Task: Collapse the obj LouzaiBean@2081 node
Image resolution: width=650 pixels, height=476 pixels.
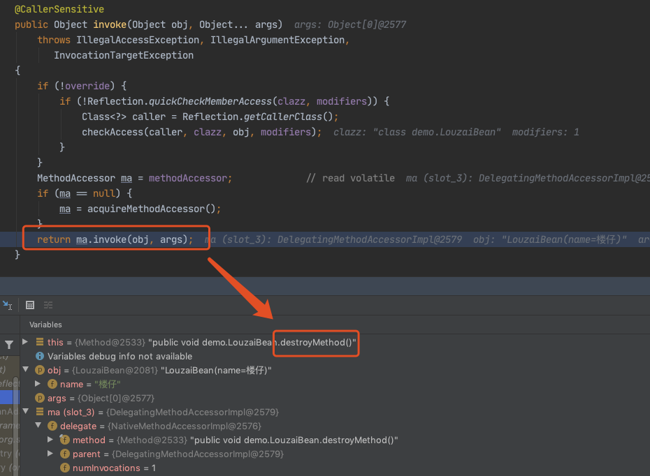Action: pos(26,369)
